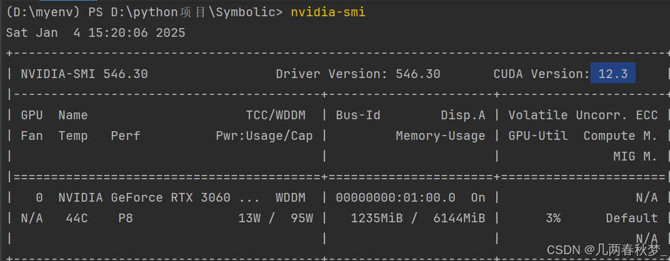Click the 'Bus-Id' column header
Image resolution: width=670 pixels, height=261 pixels.
pyautogui.click(x=358, y=116)
